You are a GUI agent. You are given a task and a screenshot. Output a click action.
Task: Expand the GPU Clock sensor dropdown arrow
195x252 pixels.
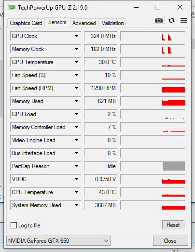click(76, 36)
